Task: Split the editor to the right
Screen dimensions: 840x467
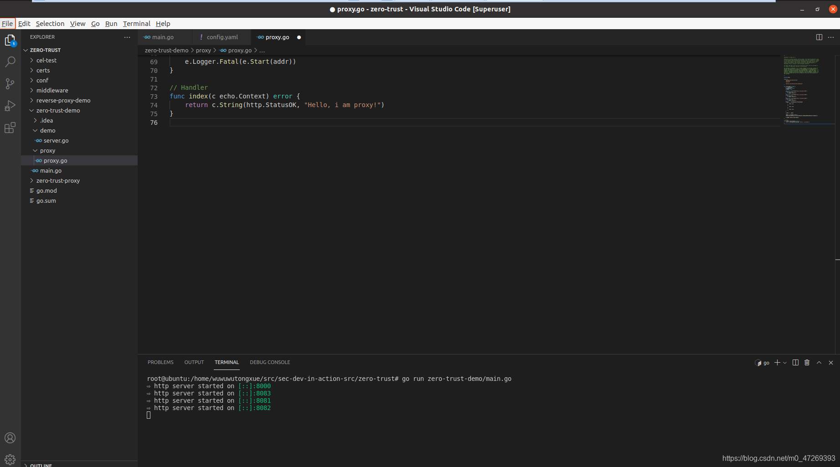Action: pos(819,37)
